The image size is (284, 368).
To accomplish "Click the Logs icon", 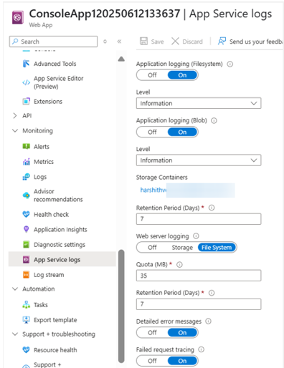I will coord(26,177).
